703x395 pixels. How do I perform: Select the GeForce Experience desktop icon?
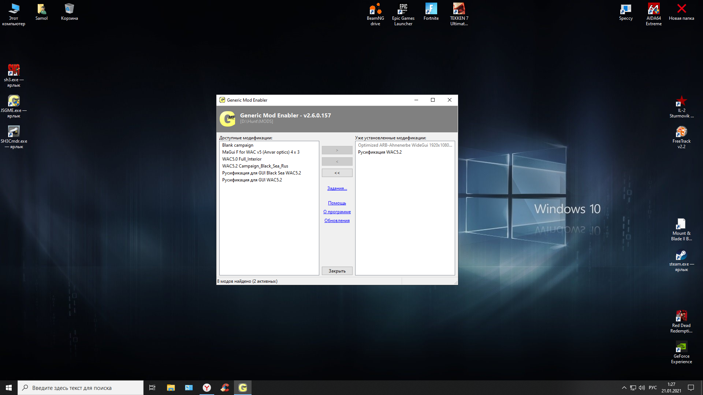pyautogui.click(x=681, y=352)
